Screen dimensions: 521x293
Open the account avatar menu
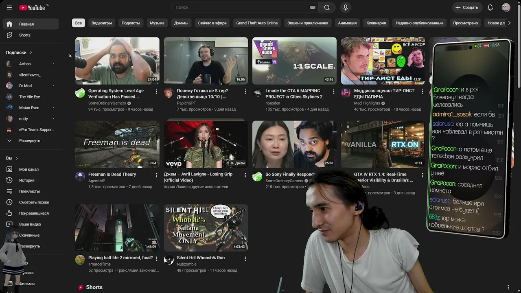[506, 7]
